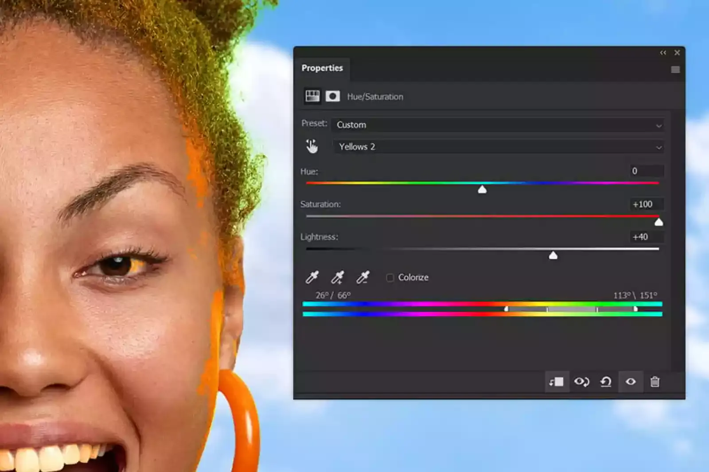Click the Hue slider handle
Image resolution: width=709 pixels, height=472 pixels.
tap(482, 190)
